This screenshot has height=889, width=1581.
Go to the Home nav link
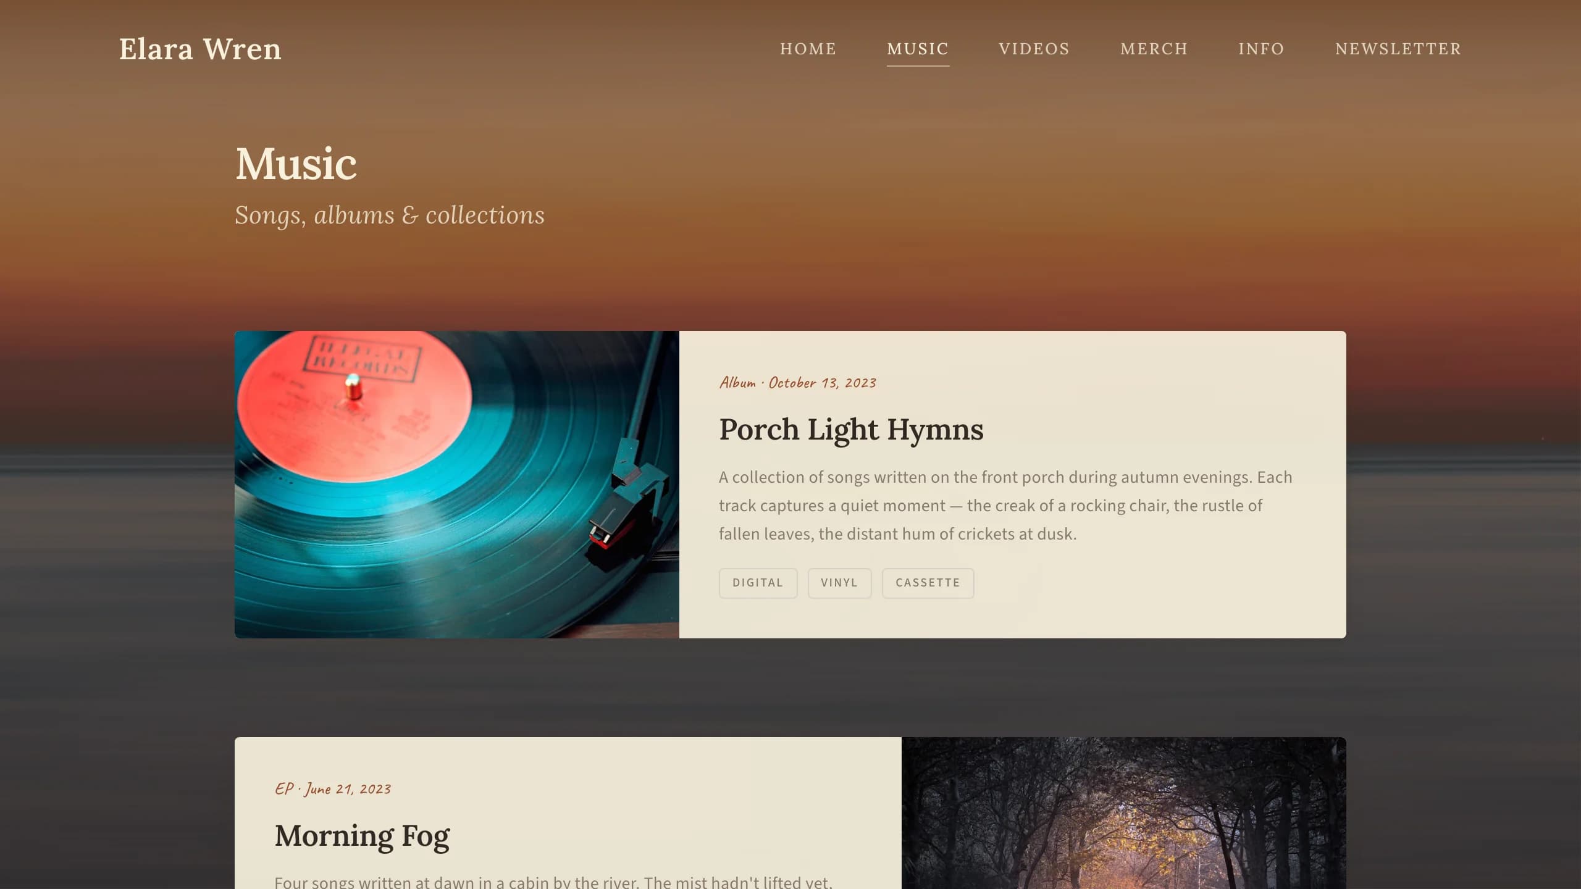pos(808,49)
